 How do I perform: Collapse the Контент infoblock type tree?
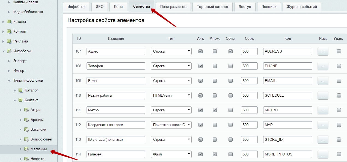coord(15,100)
